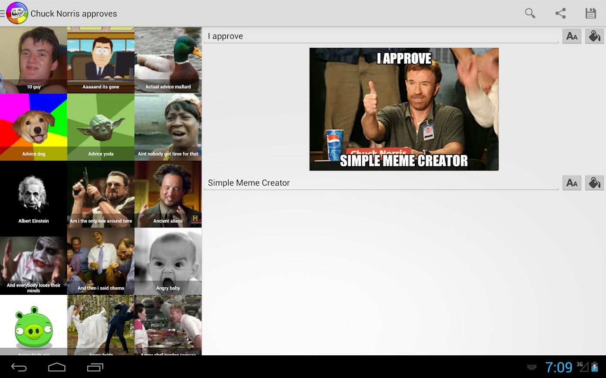Select 'And everybody loses their minds' template
This screenshot has height=378, width=606.
click(x=34, y=261)
